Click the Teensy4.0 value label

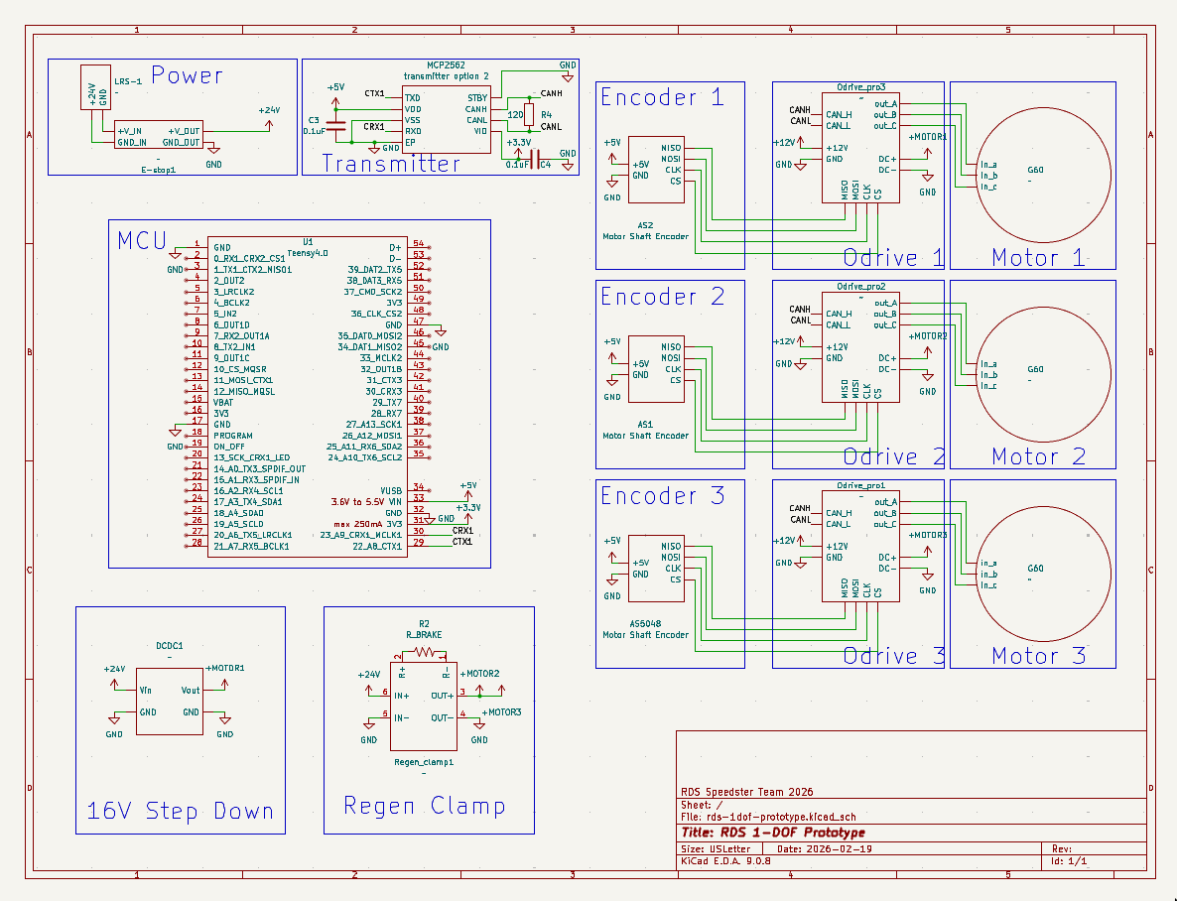click(x=308, y=253)
